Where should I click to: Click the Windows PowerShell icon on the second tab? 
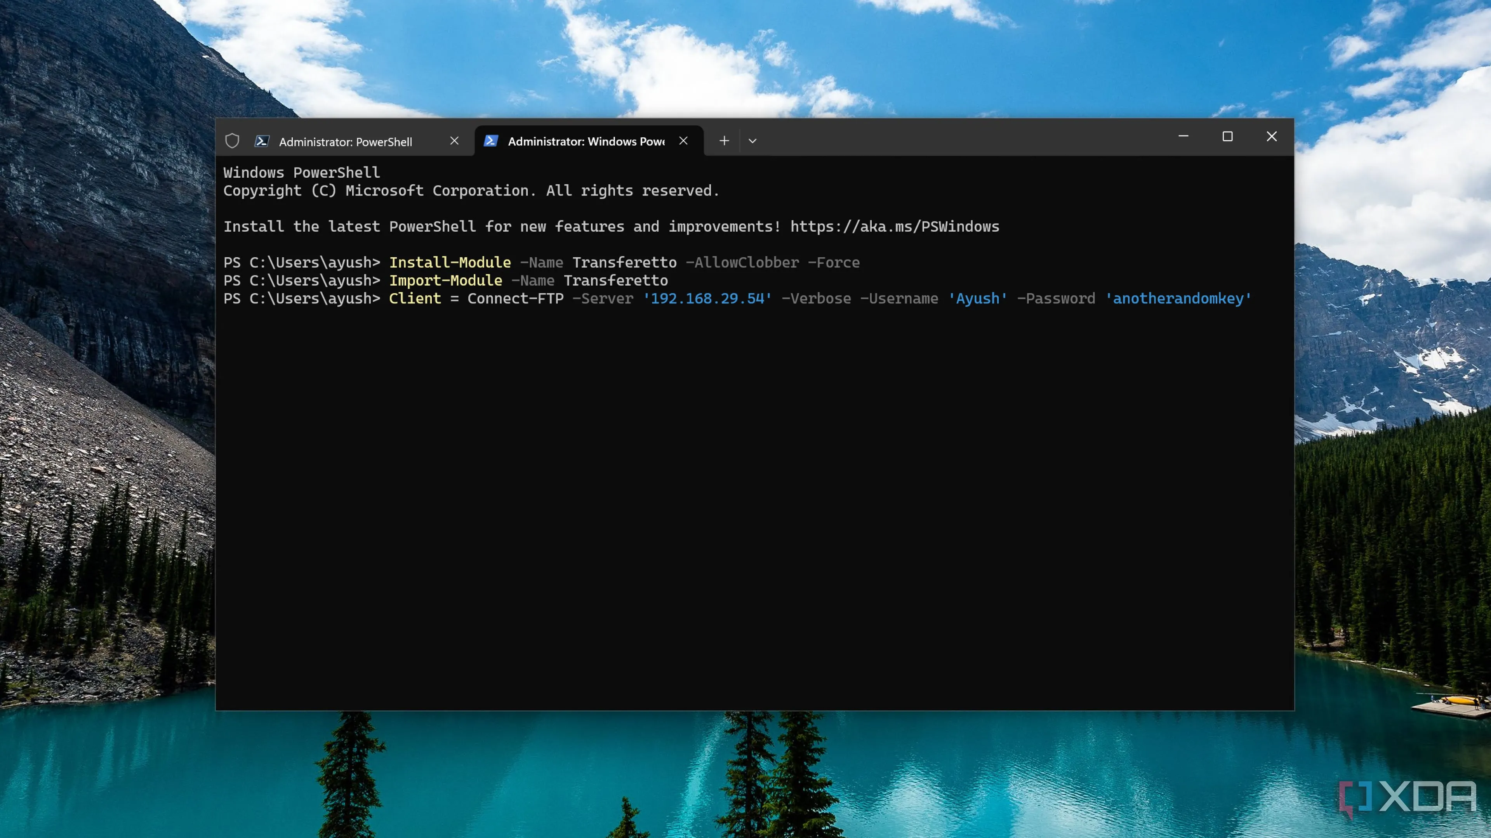(x=491, y=140)
